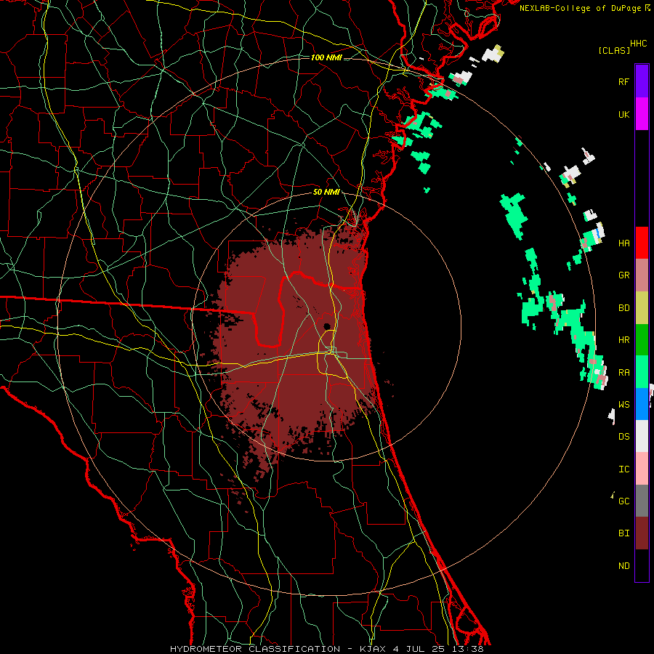Click the "BI" legend label
The height and width of the screenshot is (654, 654).
(623, 533)
